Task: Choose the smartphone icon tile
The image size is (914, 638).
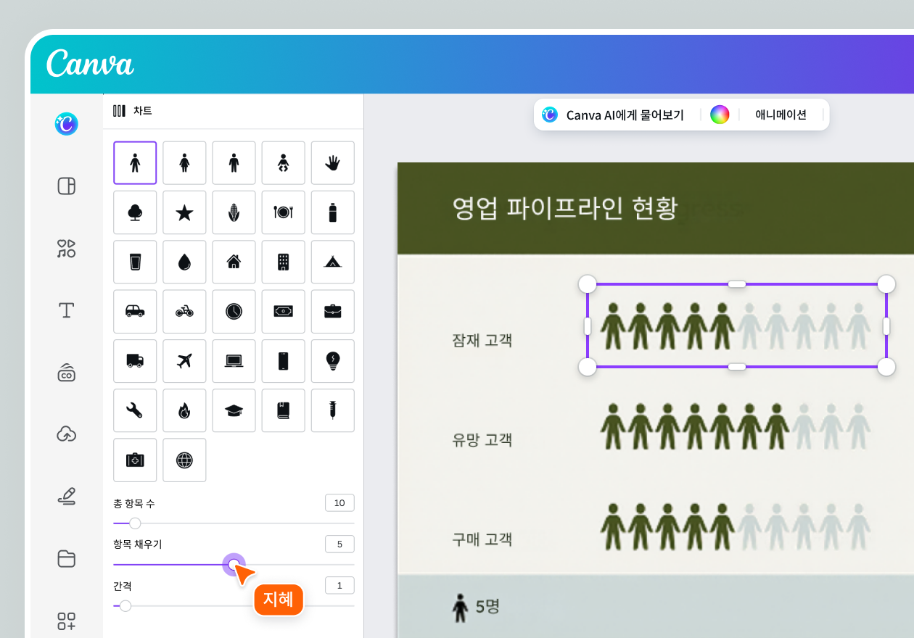Action: click(283, 360)
